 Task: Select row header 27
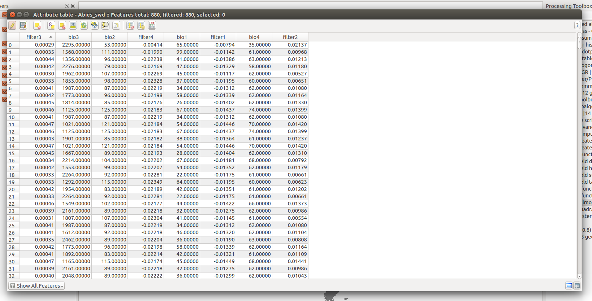[x=13, y=240]
